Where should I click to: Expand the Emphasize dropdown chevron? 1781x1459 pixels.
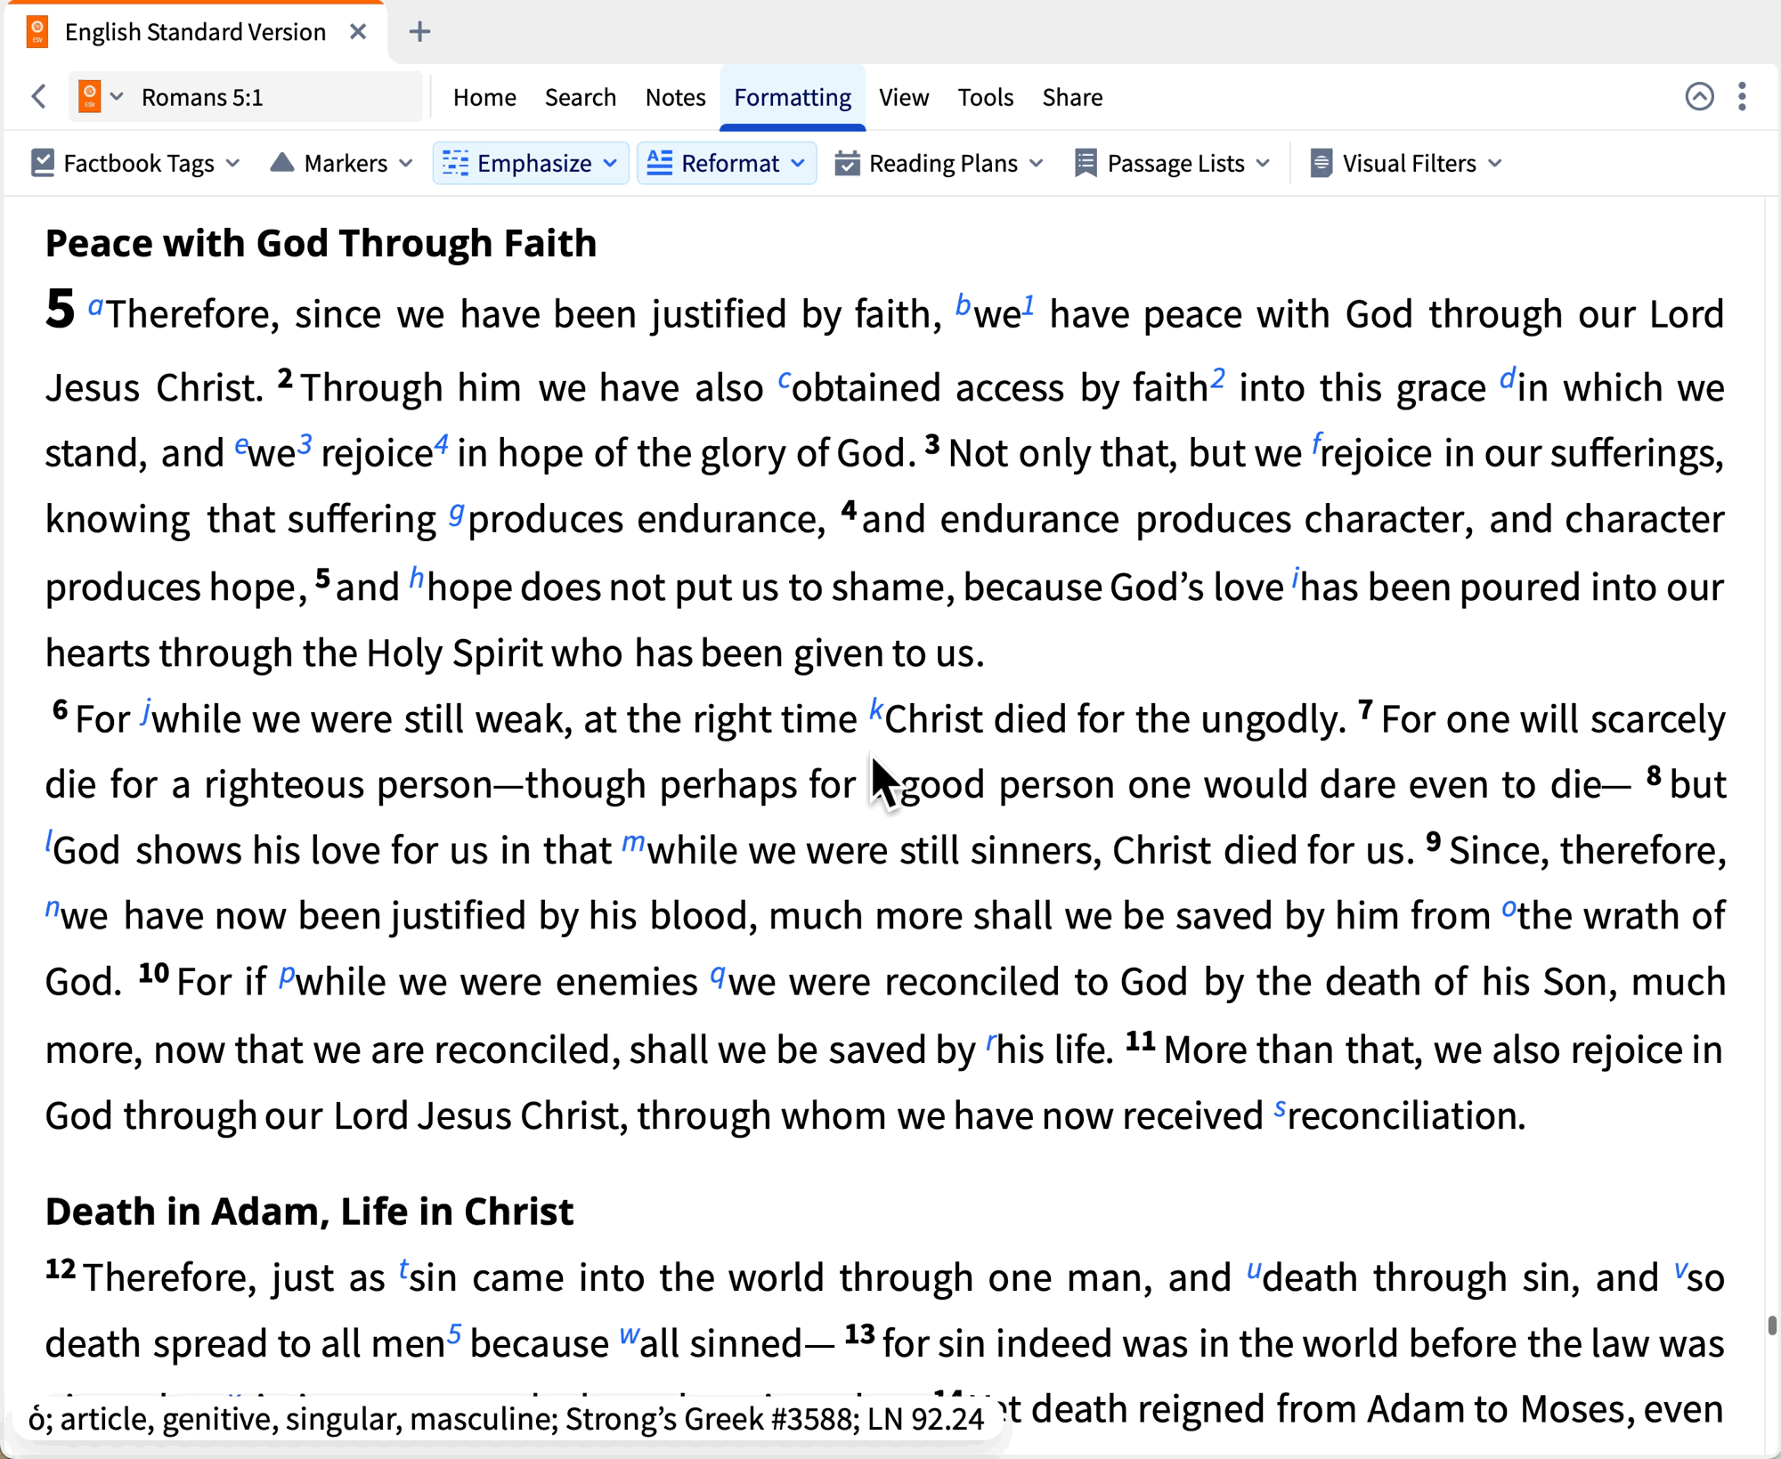point(611,163)
